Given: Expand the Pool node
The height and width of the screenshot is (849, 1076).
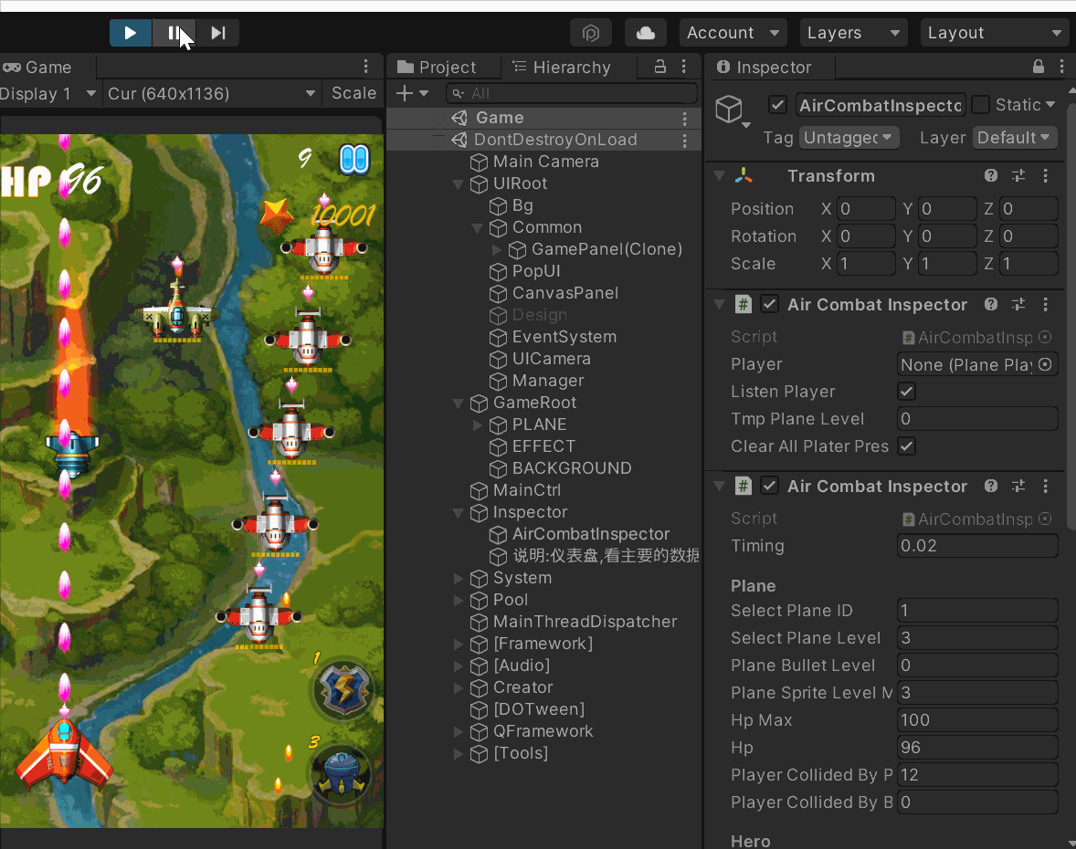Looking at the screenshot, I should pyautogui.click(x=459, y=601).
